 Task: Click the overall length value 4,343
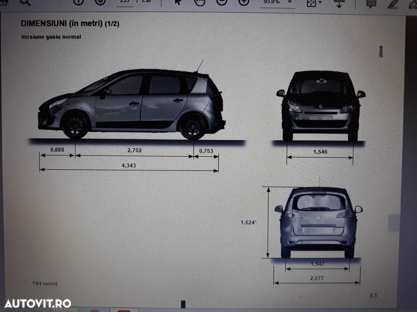[x=129, y=166]
